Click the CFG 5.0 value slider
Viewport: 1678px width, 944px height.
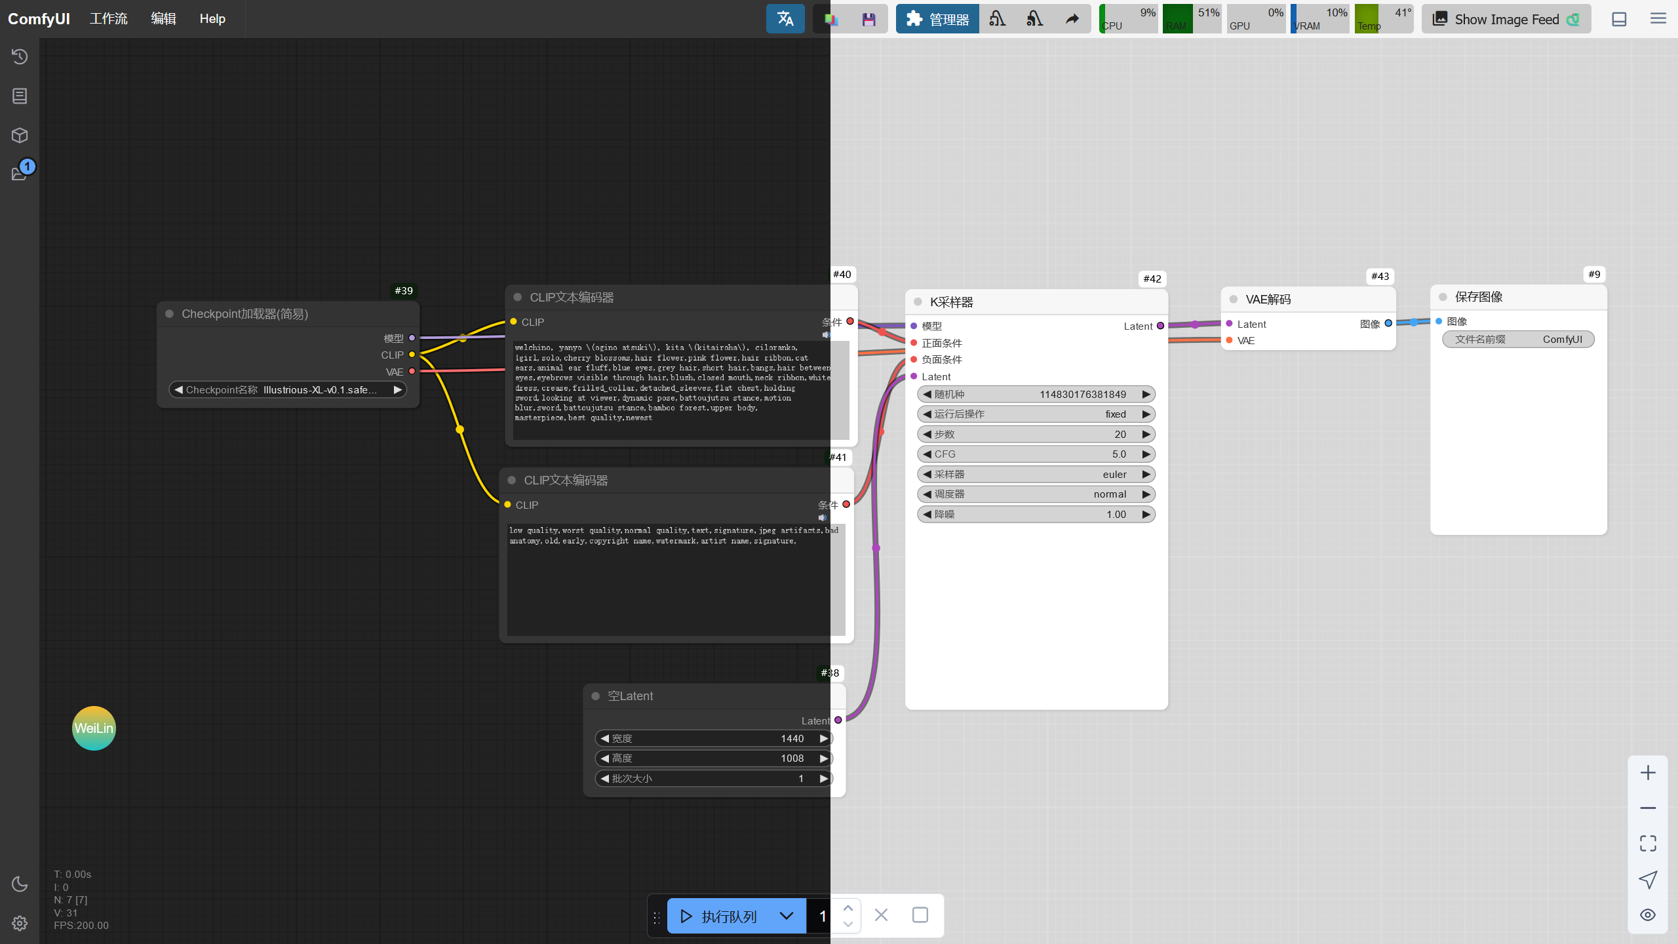(1036, 454)
